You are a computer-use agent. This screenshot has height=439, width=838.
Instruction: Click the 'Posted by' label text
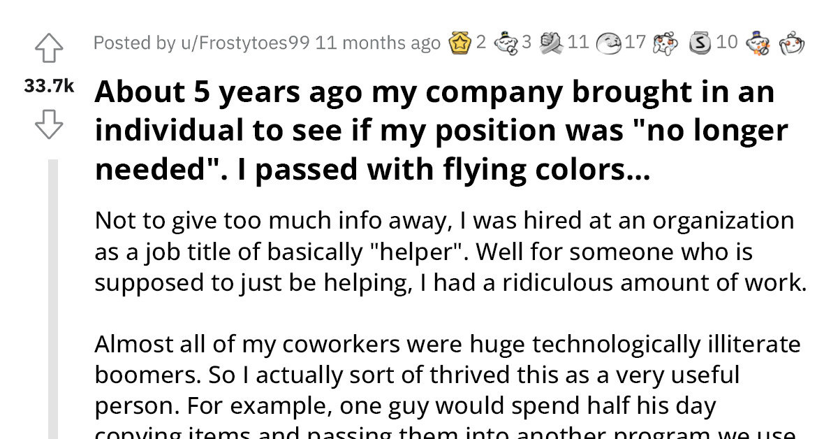(x=133, y=43)
